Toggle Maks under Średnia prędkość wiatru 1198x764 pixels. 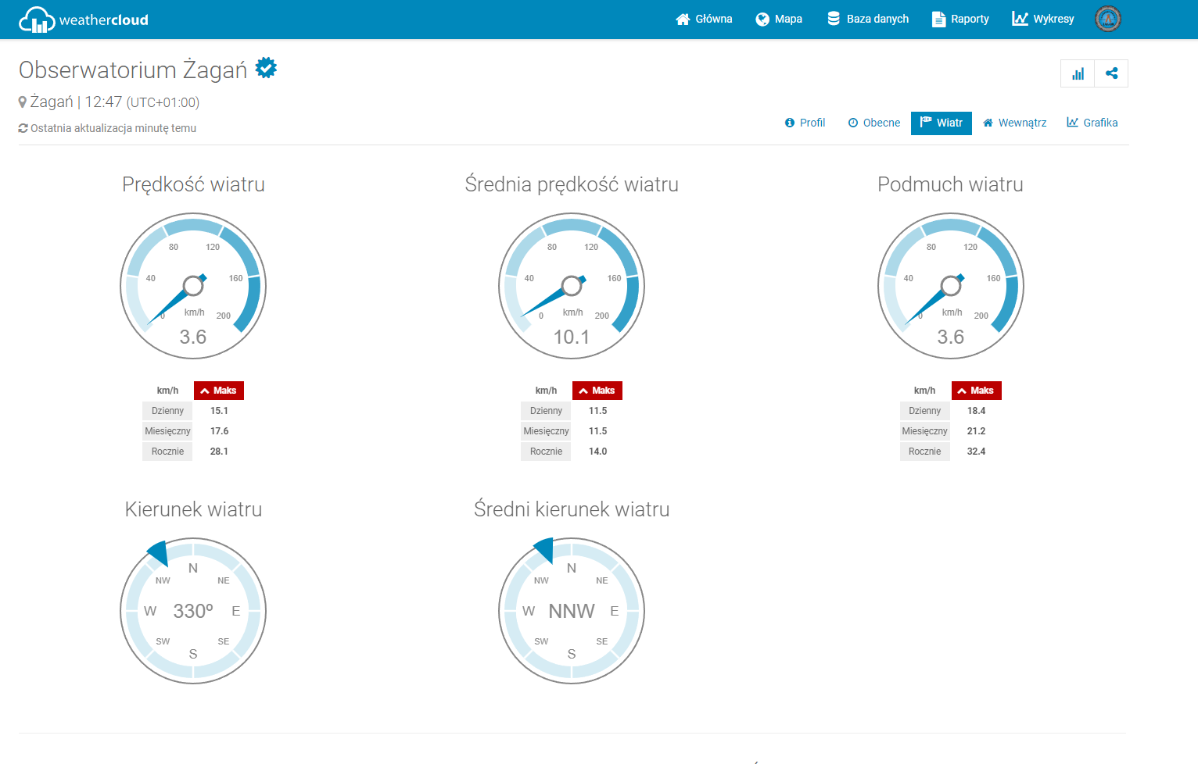pos(597,391)
